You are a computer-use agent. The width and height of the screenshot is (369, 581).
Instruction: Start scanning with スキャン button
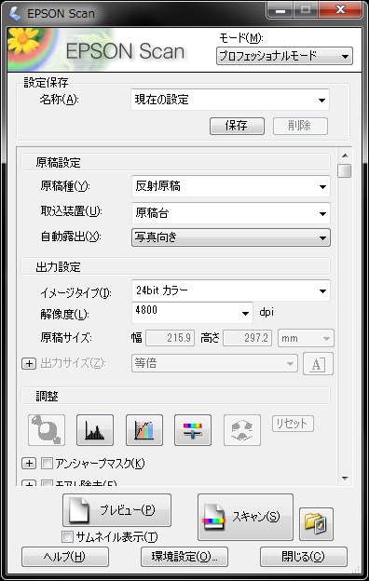click(x=245, y=517)
